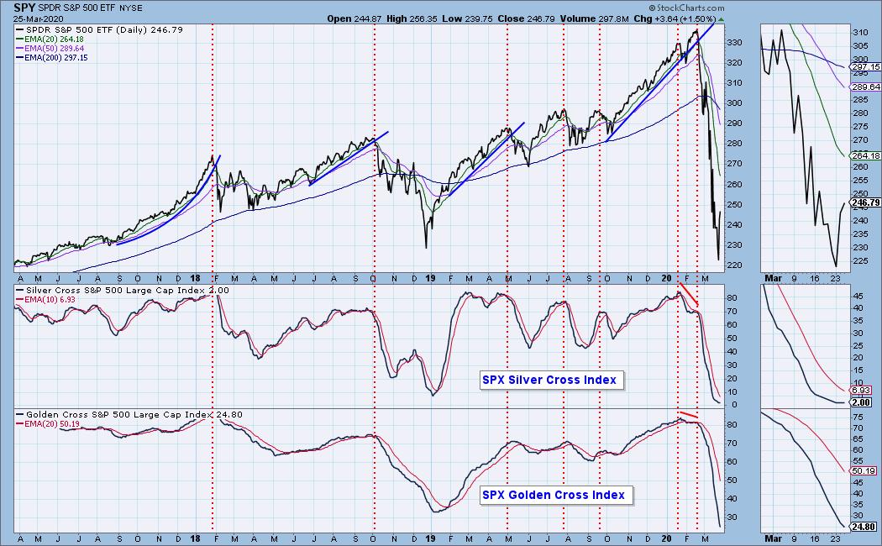Click the 'Close 246.79' value
The width and height of the screenshot is (882, 546).
click(x=526, y=18)
